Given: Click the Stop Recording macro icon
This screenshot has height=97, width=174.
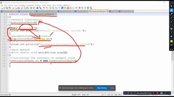Looking at the screenshot, I should 82,8.
